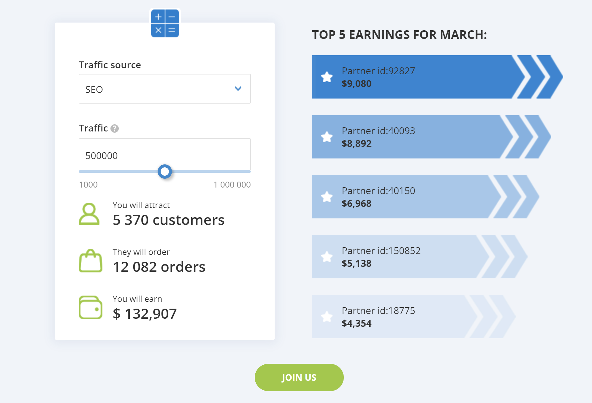Click the green customer person icon
The width and height of the screenshot is (592, 403).
pyautogui.click(x=89, y=214)
